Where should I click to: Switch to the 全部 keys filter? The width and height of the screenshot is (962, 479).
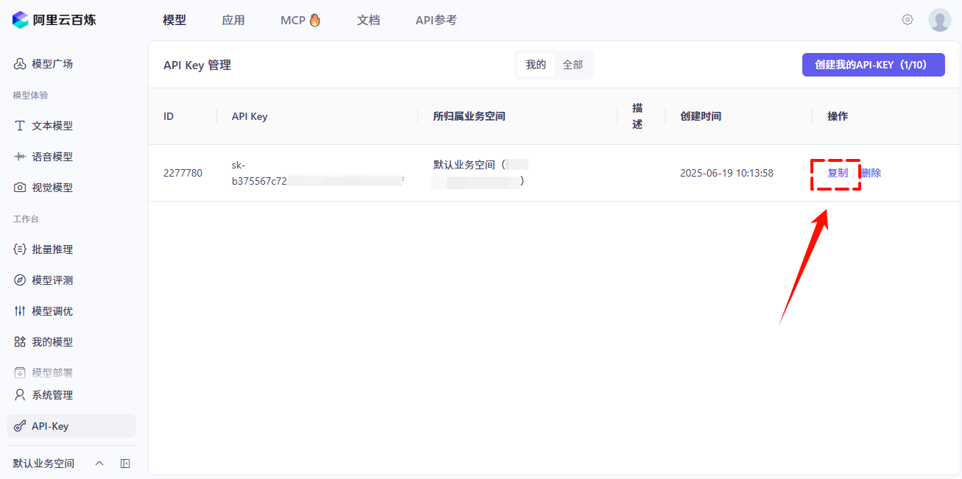[x=573, y=65]
